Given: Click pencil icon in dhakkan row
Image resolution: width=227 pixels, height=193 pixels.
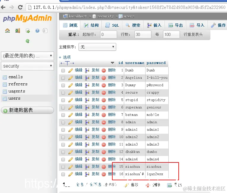Looking at the screenshot, I should click(71, 152).
